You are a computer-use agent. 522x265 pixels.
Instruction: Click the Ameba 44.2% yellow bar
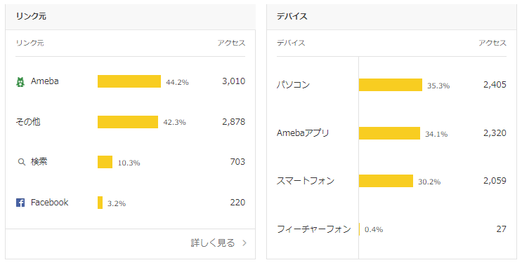129,81
